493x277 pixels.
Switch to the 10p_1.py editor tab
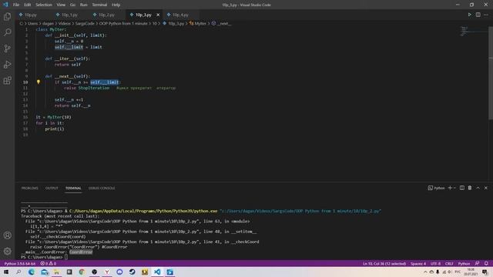(x=69, y=15)
